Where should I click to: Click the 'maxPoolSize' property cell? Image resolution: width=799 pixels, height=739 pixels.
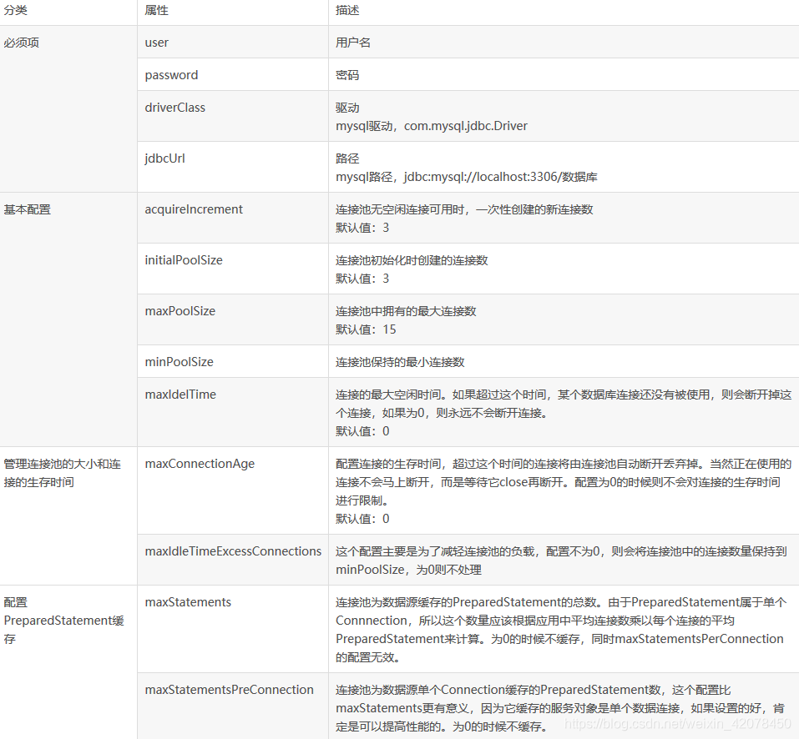pyautogui.click(x=233, y=319)
